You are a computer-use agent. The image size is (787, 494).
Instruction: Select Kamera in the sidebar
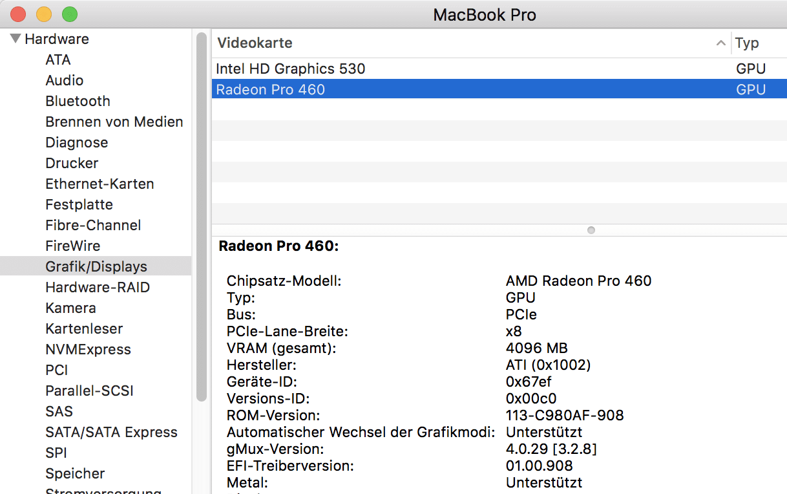click(x=70, y=308)
